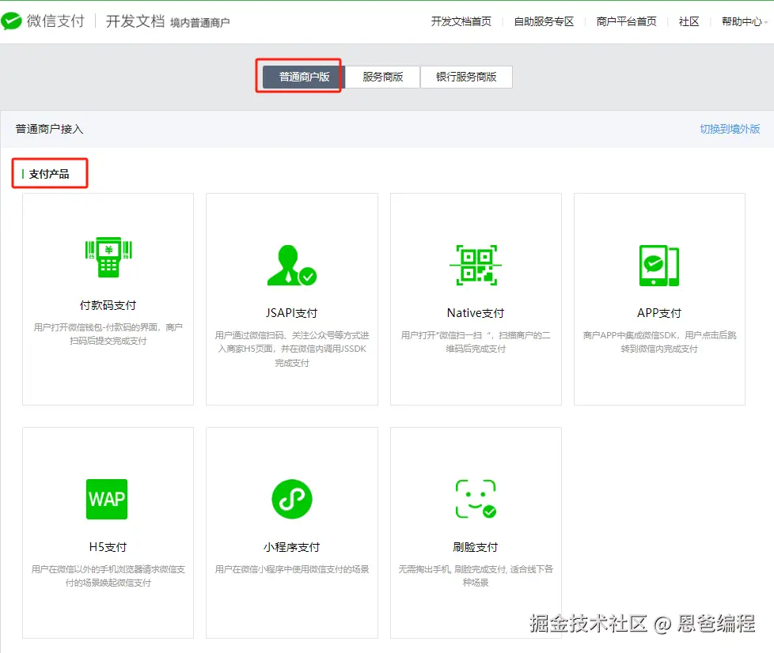774x653 pixels.
Task: Select the 普通商户版 tab
Action: (298, 76)
